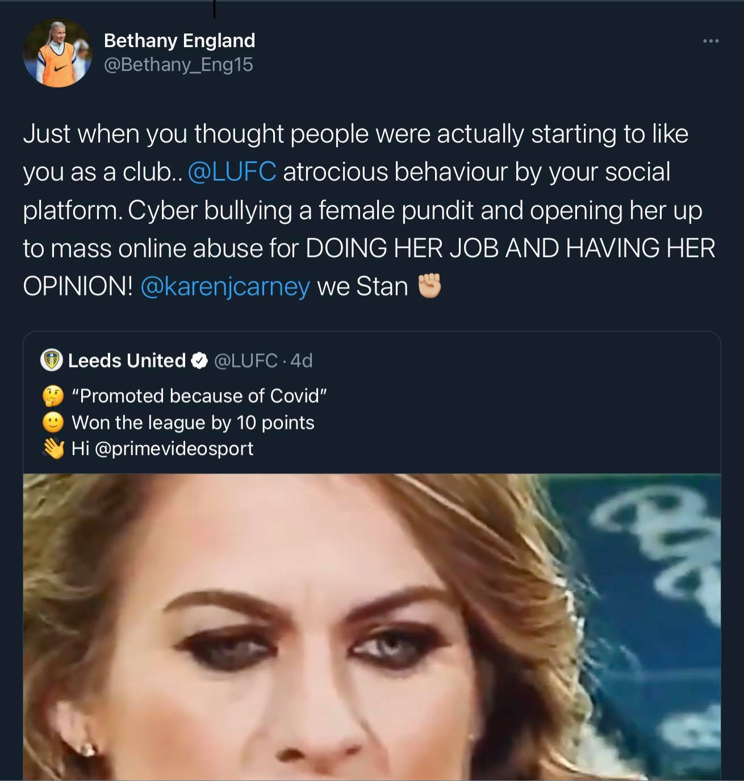
Task: Tap Bethany England's profile avatar
Action: (x=57, y=53)
